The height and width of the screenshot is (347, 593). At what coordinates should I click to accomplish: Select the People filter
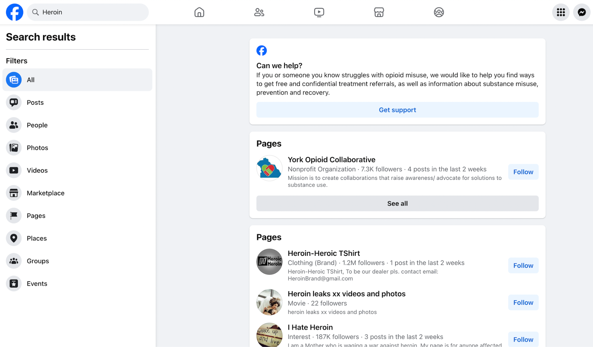(x=37, y=125)
